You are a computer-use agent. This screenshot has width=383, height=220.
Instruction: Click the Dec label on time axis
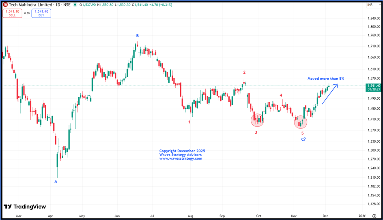325,216
